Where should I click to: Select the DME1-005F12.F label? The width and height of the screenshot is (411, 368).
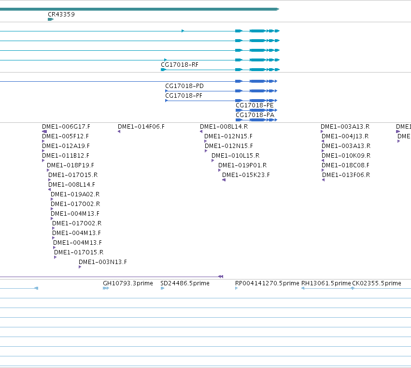tap(65, 136)
